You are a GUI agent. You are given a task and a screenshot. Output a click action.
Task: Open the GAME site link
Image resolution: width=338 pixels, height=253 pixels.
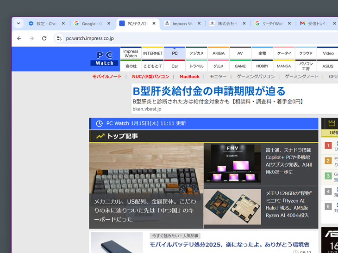[240, 66]
